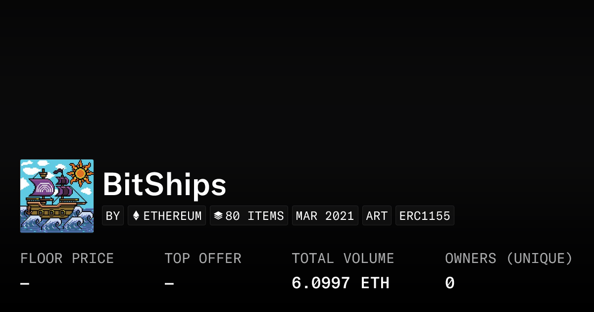Viewport: 594px width, 312px height.
Task: Select the MAR 2021 date badge
Action: click(325, 216)
